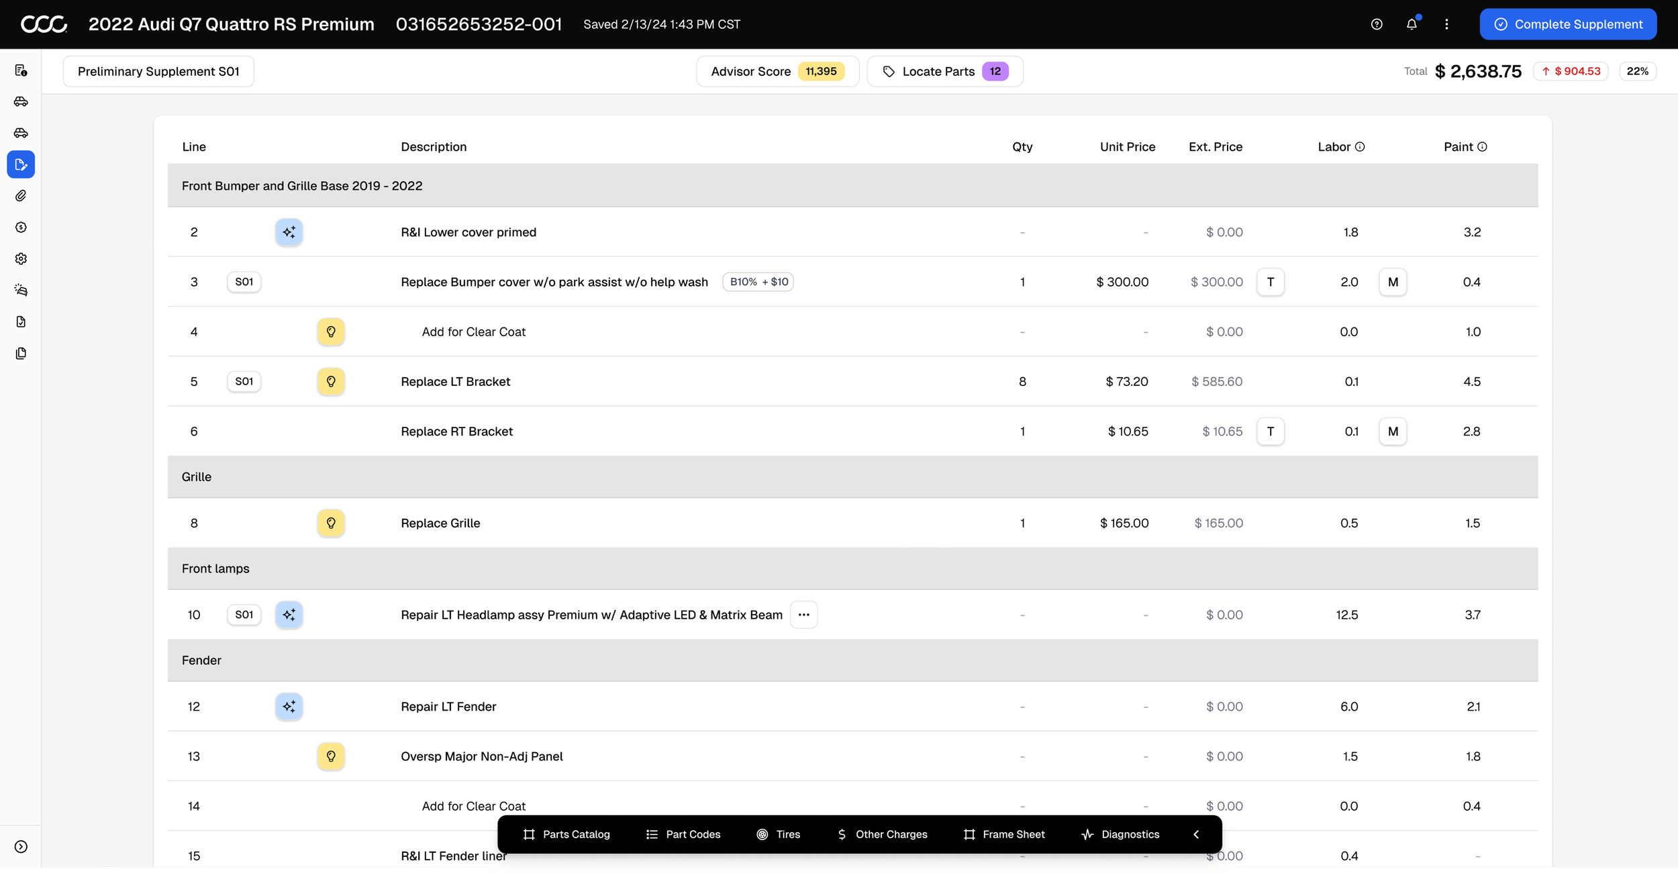
Task: Open the document info sidebar icon
Action: [x=21, y=70]
